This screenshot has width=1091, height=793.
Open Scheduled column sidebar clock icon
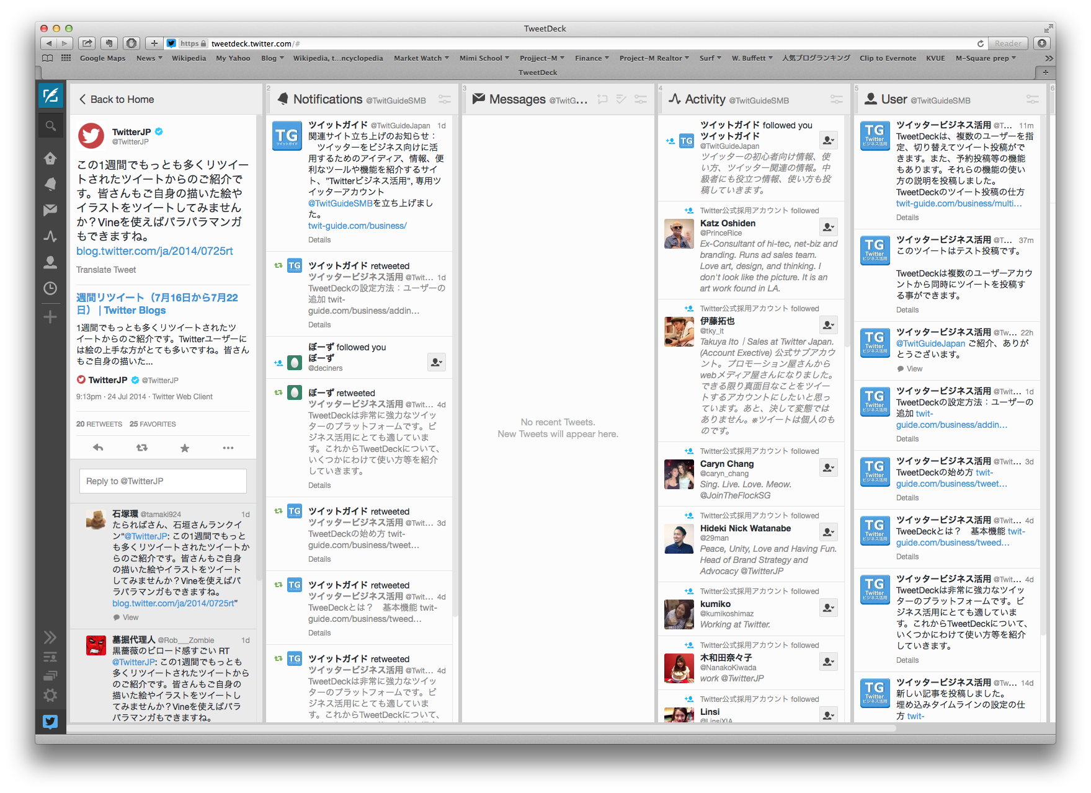(50, 288)
